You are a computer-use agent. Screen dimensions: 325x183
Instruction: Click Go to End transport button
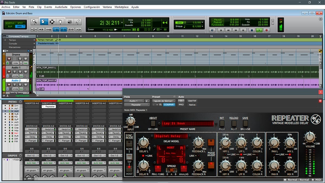243,30
